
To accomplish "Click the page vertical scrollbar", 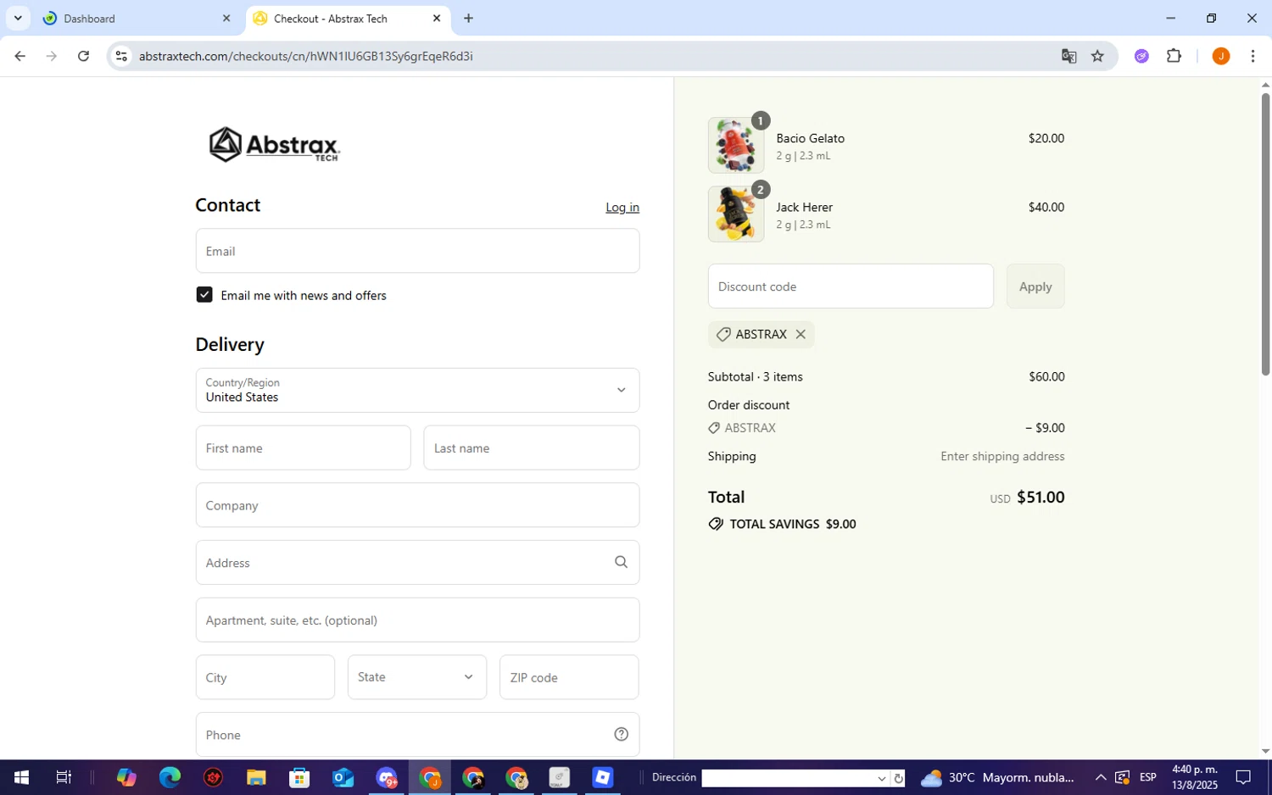I will (x=1265, y=233).
